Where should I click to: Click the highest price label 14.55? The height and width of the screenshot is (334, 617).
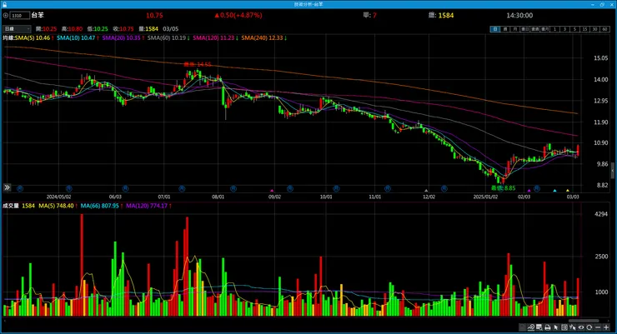click(198, 64)
